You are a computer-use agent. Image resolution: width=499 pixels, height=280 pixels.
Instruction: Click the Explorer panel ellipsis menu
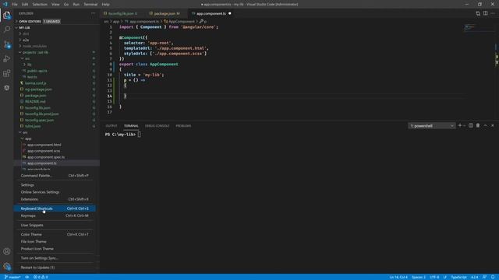point(94,13)
